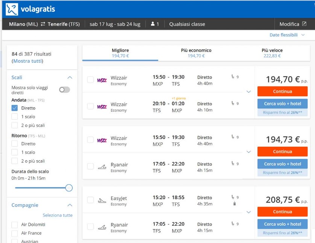Tick the Ryanair 17:05 checkbox in 194,73 € offer
This screenshot has width=315, height=243.
(90, 166)
